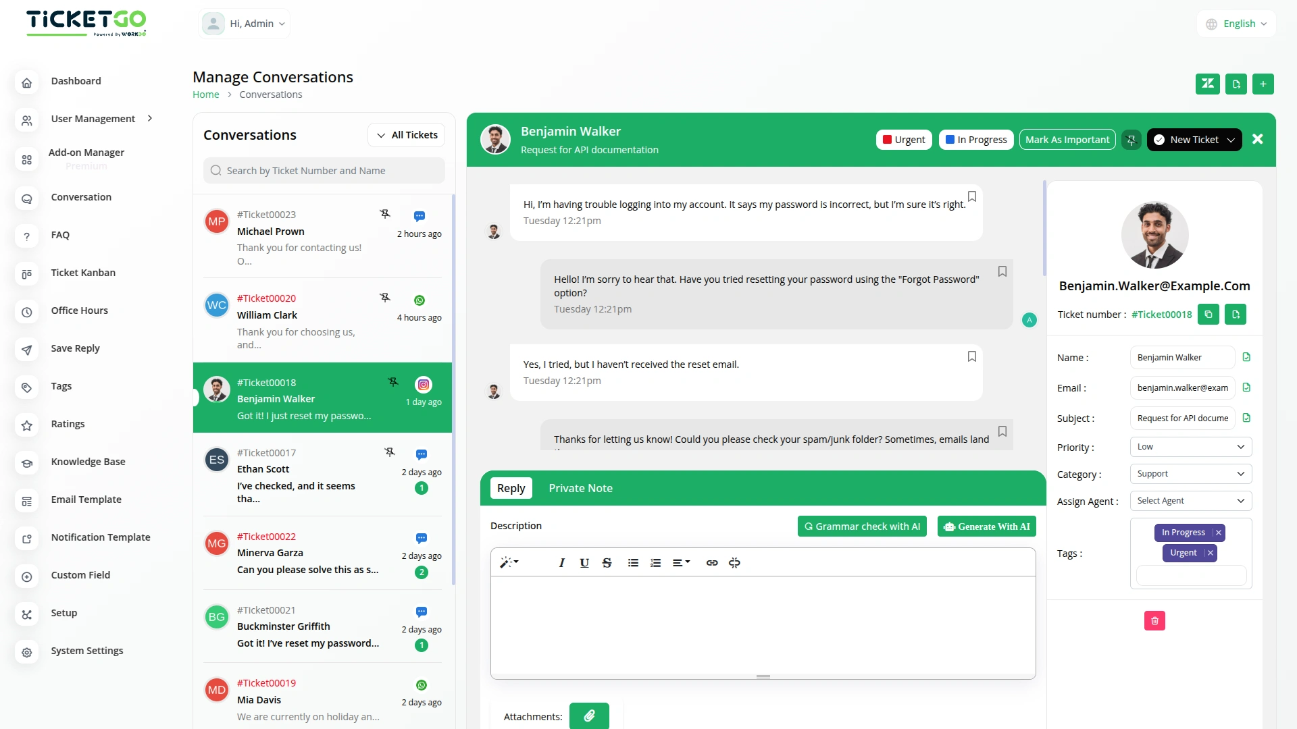This screenshot has height=729, width=1297.
Task: Open Ticket Kanban from the sidebar
Action: pyautogui.click(x=83, y=273)
